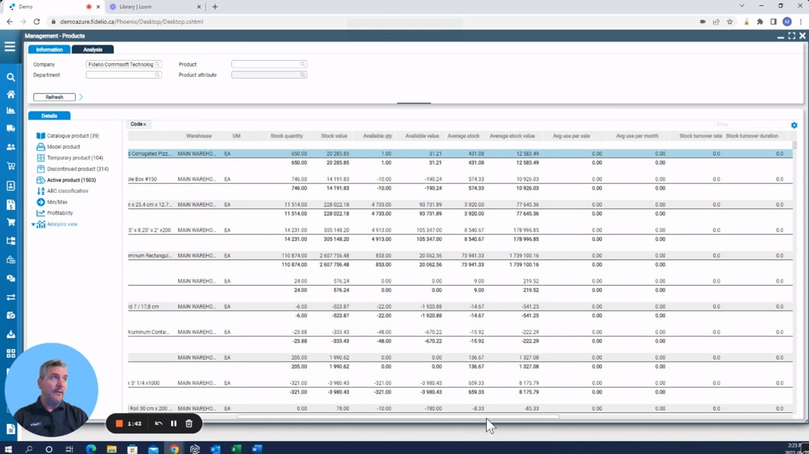Viewport: 809px width, 454px height.
Task: Open Chrome tab search chevron
Action: click(741, 6)
